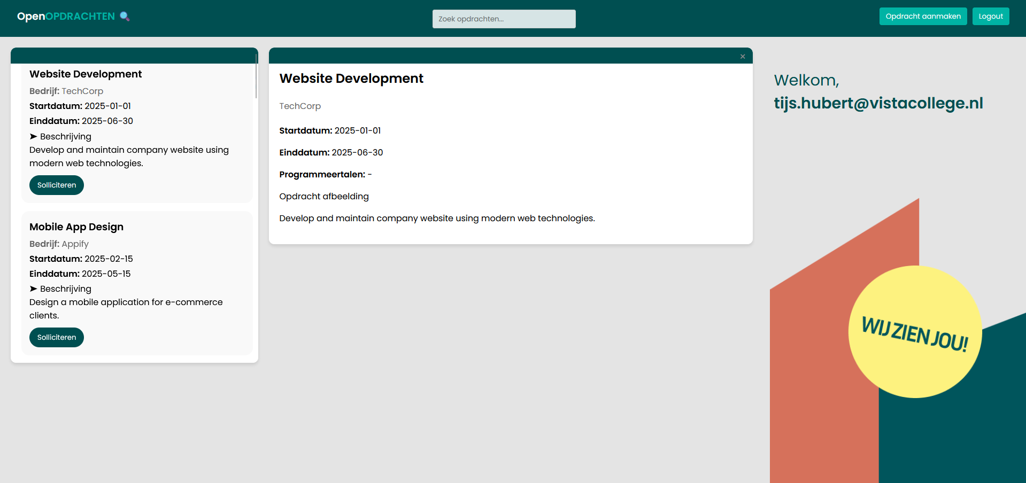Close the Website Development detail popup

tap(743, 56)
